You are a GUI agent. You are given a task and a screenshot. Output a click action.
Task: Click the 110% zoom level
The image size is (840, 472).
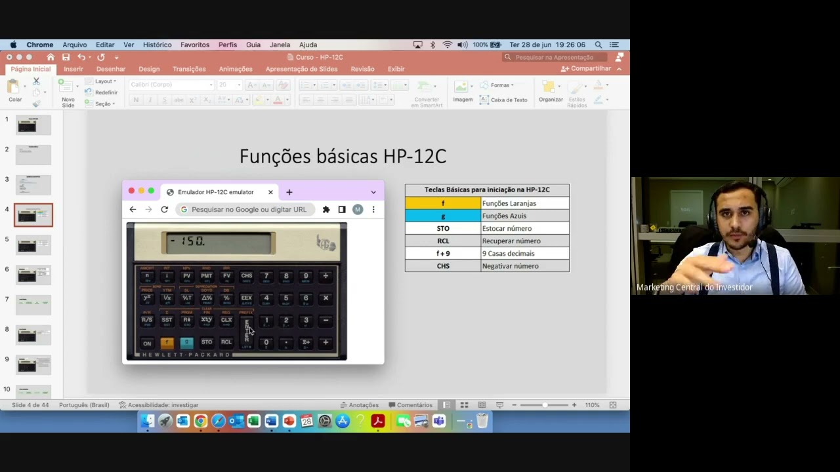(592, 405)
